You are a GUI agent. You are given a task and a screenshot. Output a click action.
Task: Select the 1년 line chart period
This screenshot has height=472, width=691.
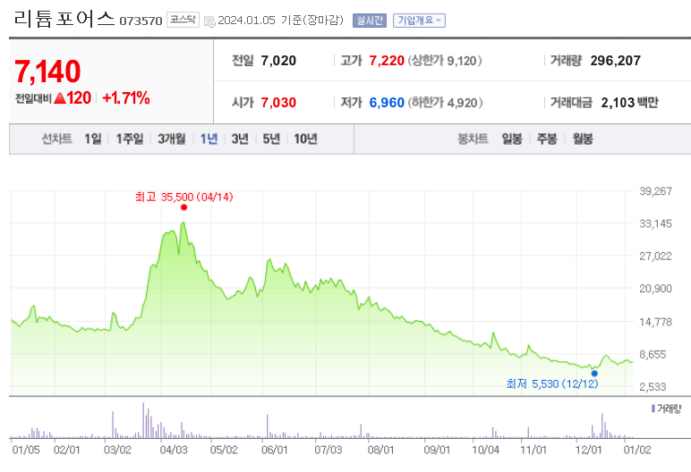click(x=209, y=139)
